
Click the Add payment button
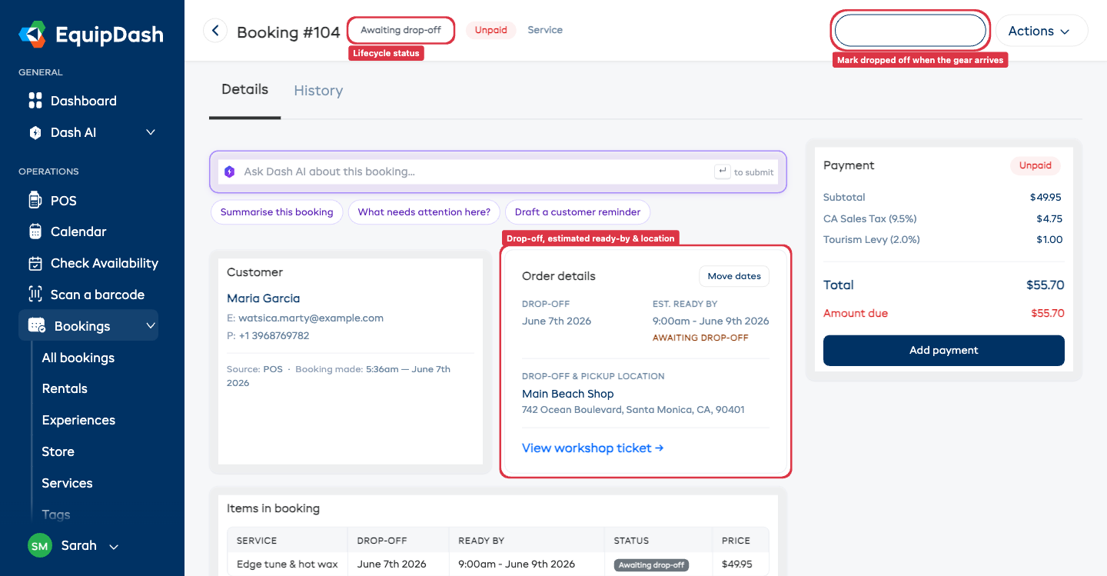point(944,350)
